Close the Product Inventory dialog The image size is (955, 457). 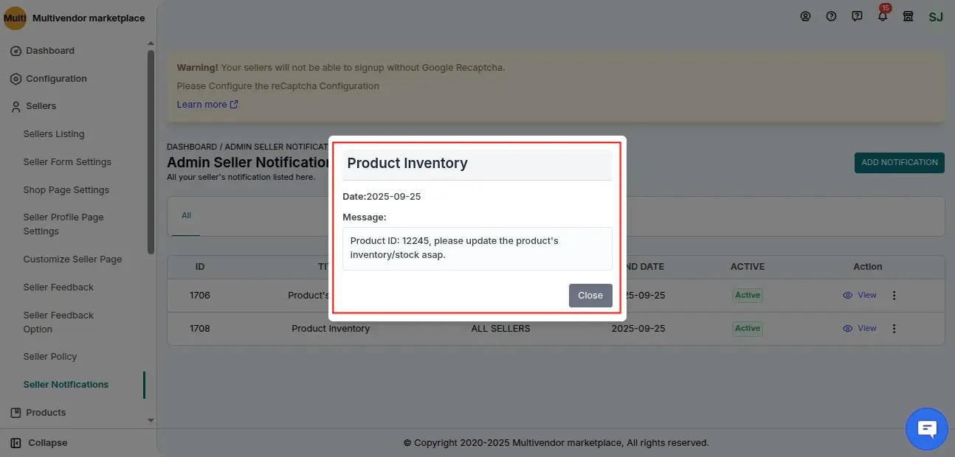590,295
